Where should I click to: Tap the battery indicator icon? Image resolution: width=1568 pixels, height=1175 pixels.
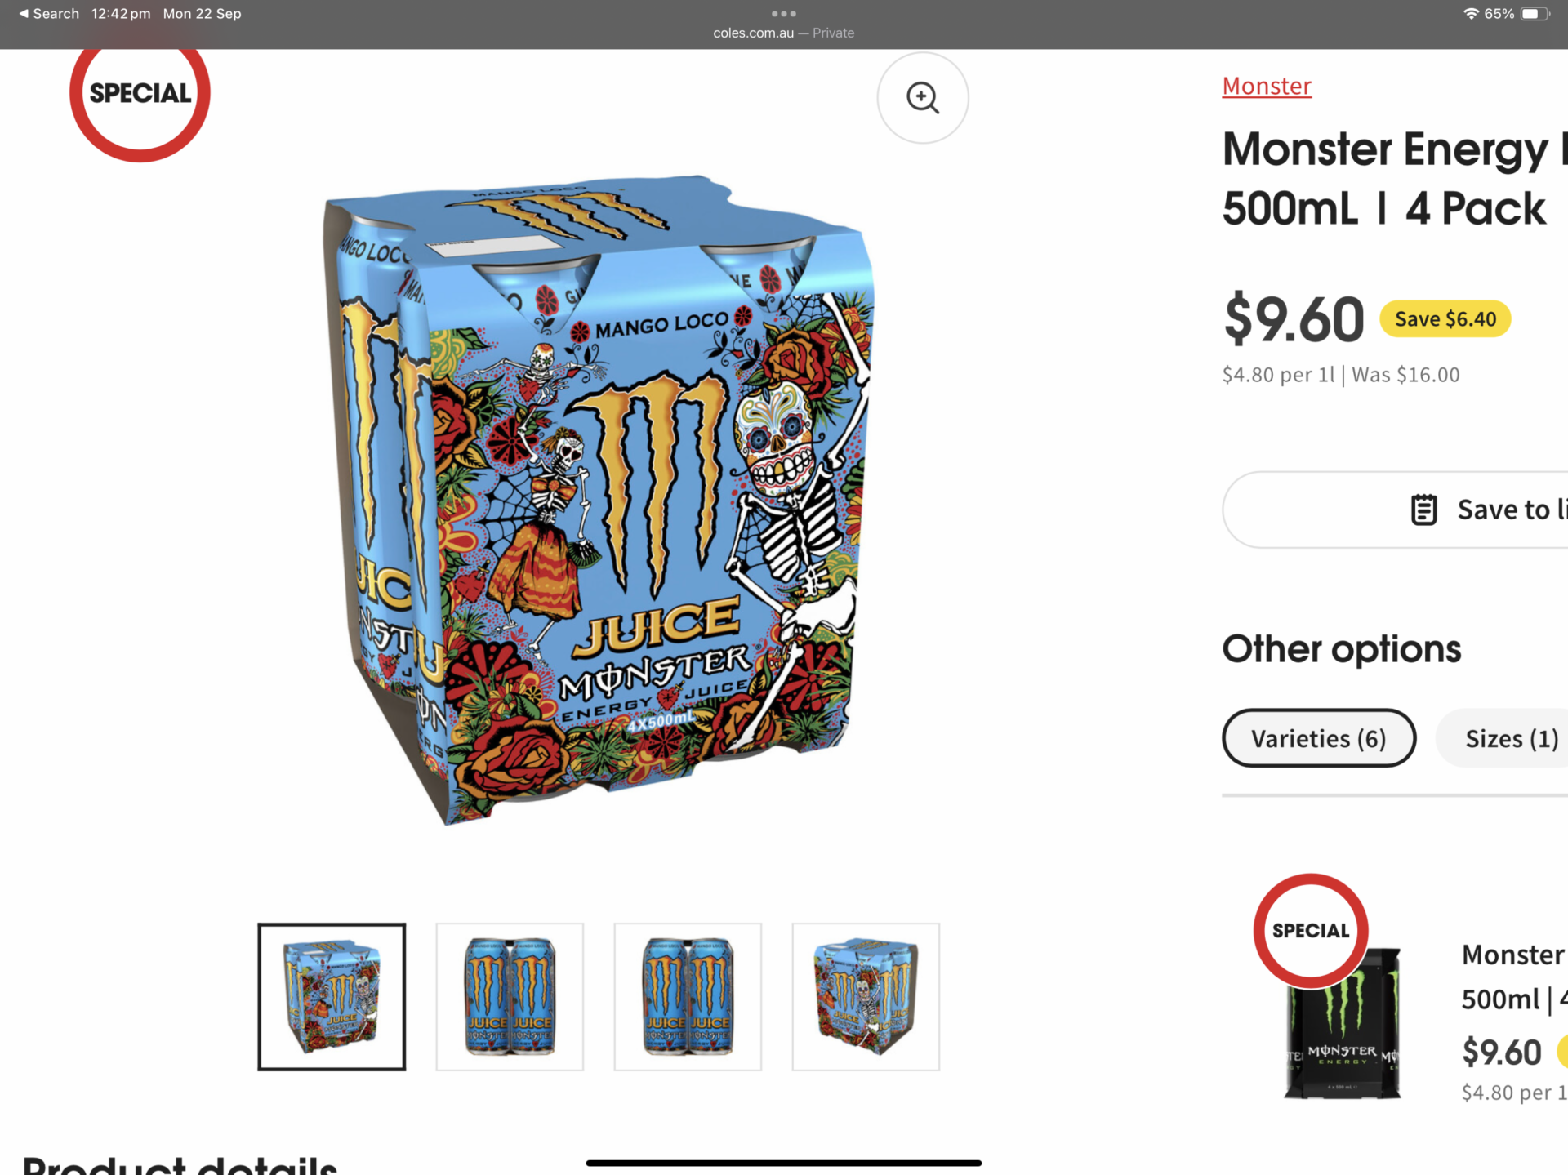pos(1535,14)
